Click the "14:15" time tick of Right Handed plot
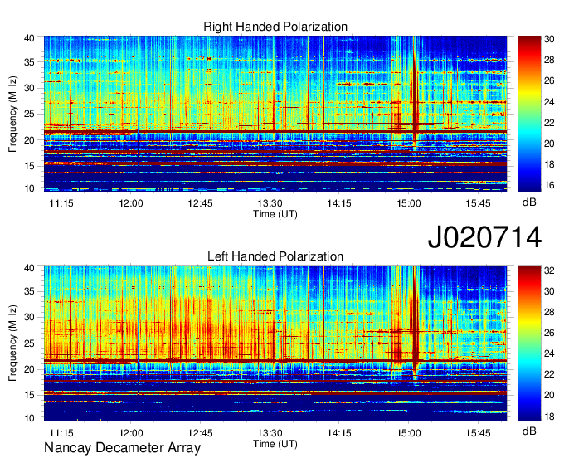The width and height of the screenshot is (564, 458). (339, 203)
